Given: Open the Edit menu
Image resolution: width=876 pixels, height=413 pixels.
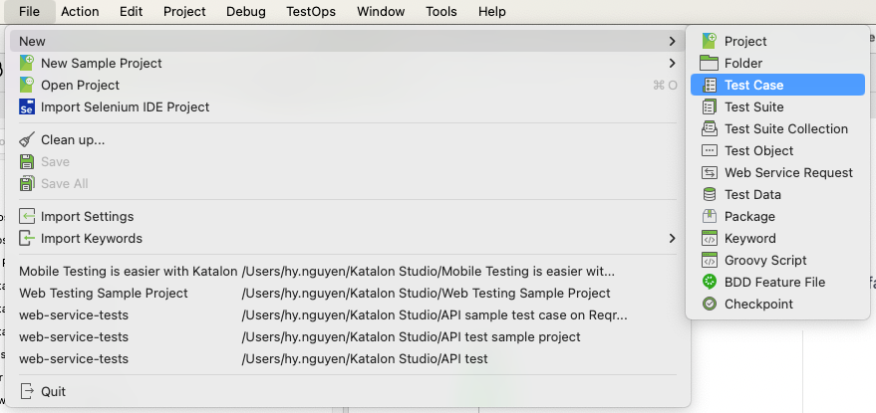Looking at the screenshot, I should (132, 11).
